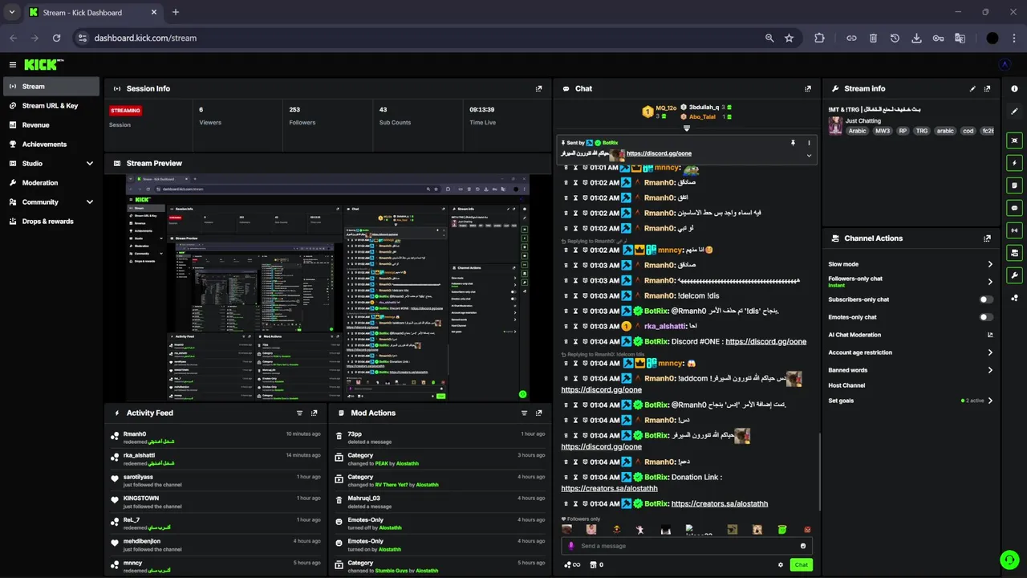Open Achievements in sidebar

51,144
